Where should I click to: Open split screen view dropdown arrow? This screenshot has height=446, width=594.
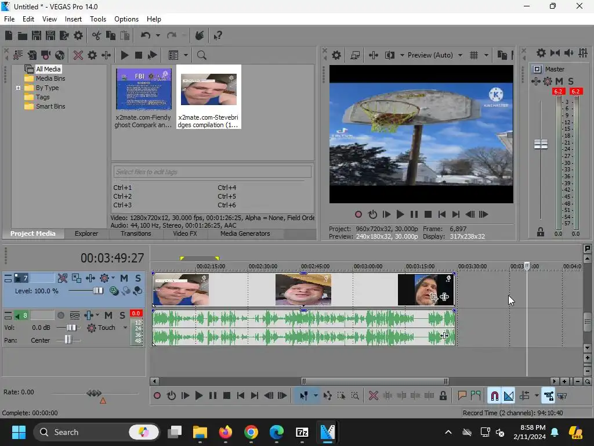pos(402,55)
